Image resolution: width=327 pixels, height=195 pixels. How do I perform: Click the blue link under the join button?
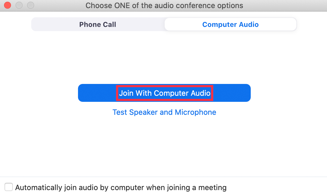coord(164,112)
